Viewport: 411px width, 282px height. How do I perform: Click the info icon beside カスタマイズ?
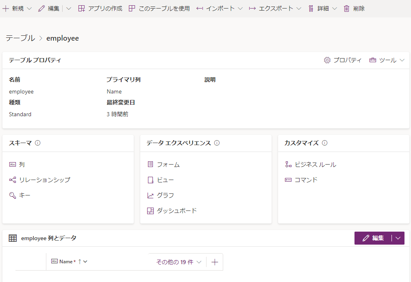[x=324, y=143]
